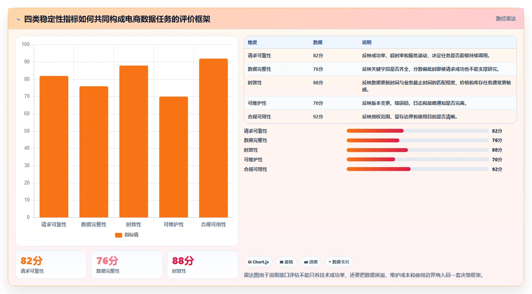Viewport: 532px width, 294px height.
Task: Click description starting 反映数据更新时间
Action: [437, 86]
